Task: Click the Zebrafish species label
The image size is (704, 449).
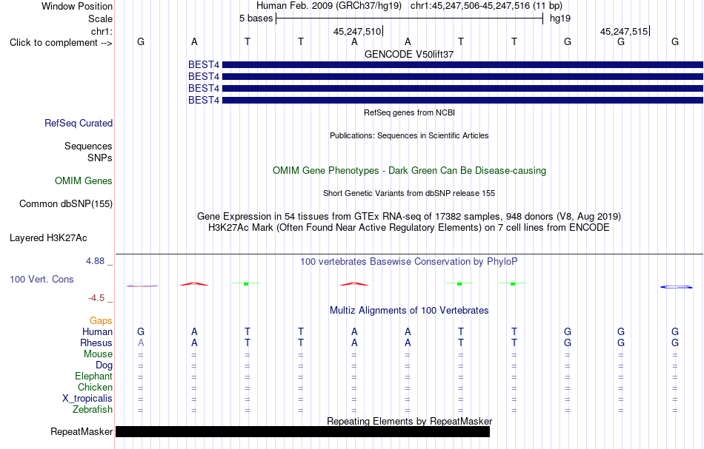Action: pyautogui.click(x=93, y=410)
